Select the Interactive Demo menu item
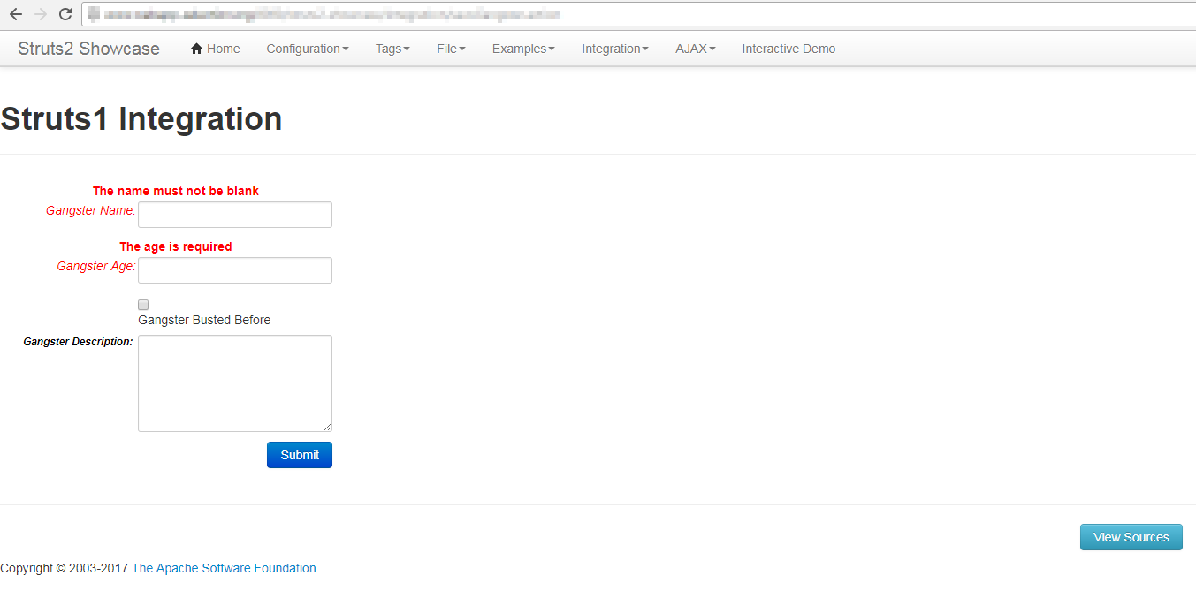Image resolution: width=1196 pixels, height=598 pixels. [x=788, y=49]
